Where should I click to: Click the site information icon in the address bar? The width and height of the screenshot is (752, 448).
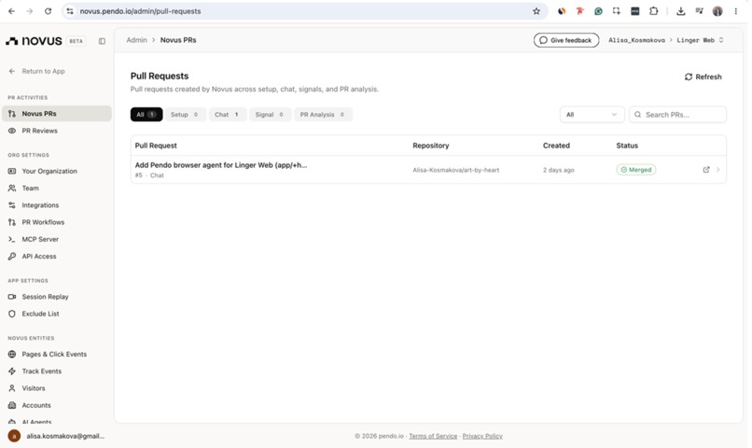click(70, 11)
